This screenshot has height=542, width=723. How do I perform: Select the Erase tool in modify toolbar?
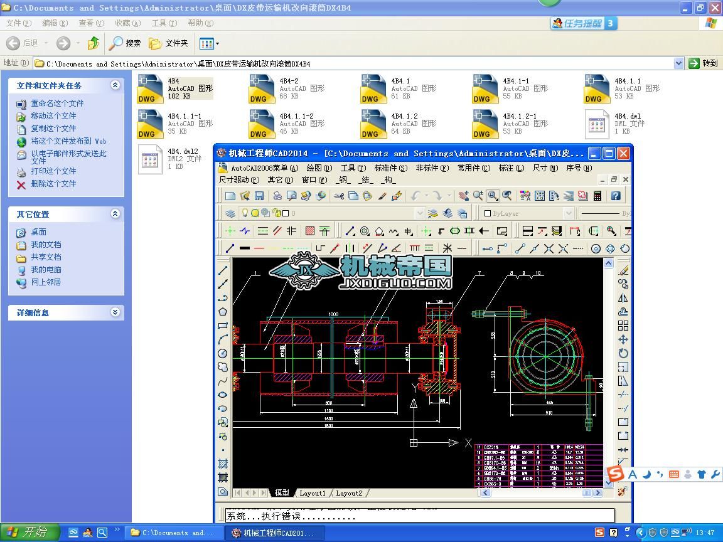[623, 270]
